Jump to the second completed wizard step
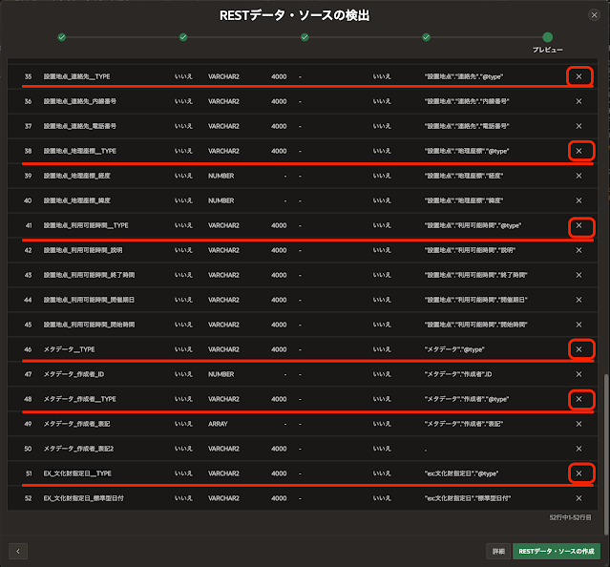Viewport: 610px width, 567px height. [x=183, y=37]
